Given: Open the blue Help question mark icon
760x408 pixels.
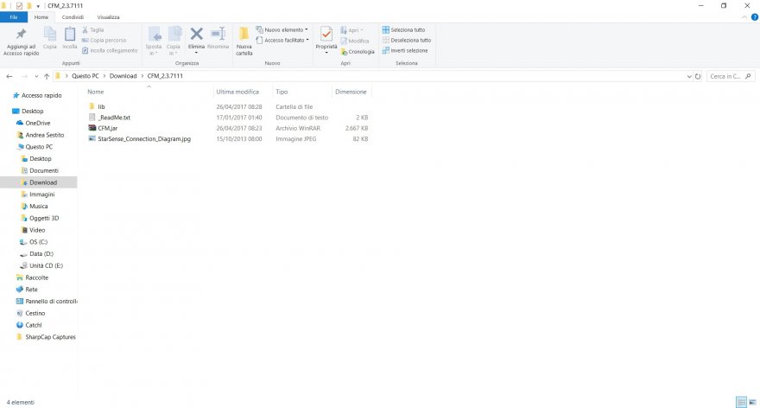Looking at the screenshot, I should (754, 17).
